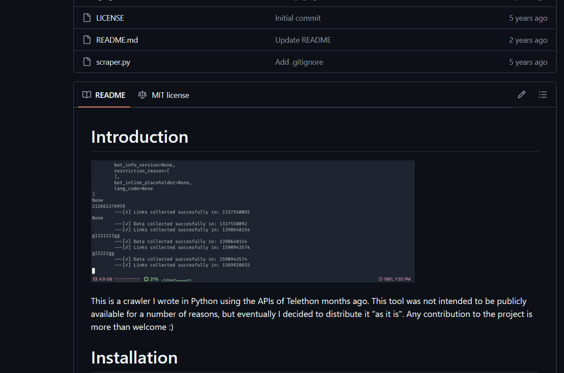Click the balance scale license icon

pyautogui.click(x=142, y=95)
